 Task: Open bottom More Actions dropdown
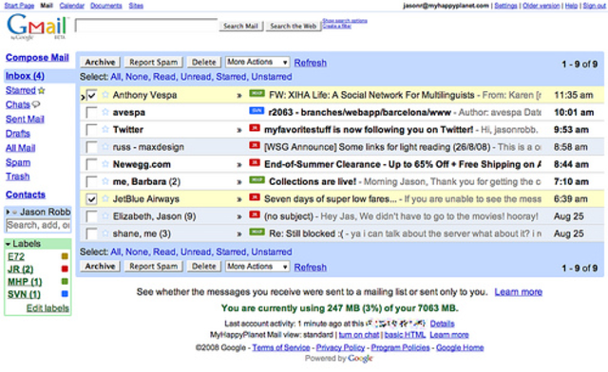click(257, 267)
